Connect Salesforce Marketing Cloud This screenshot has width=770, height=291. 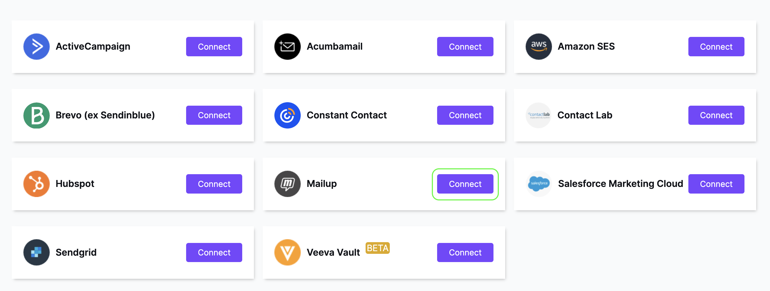coord(716,184)
